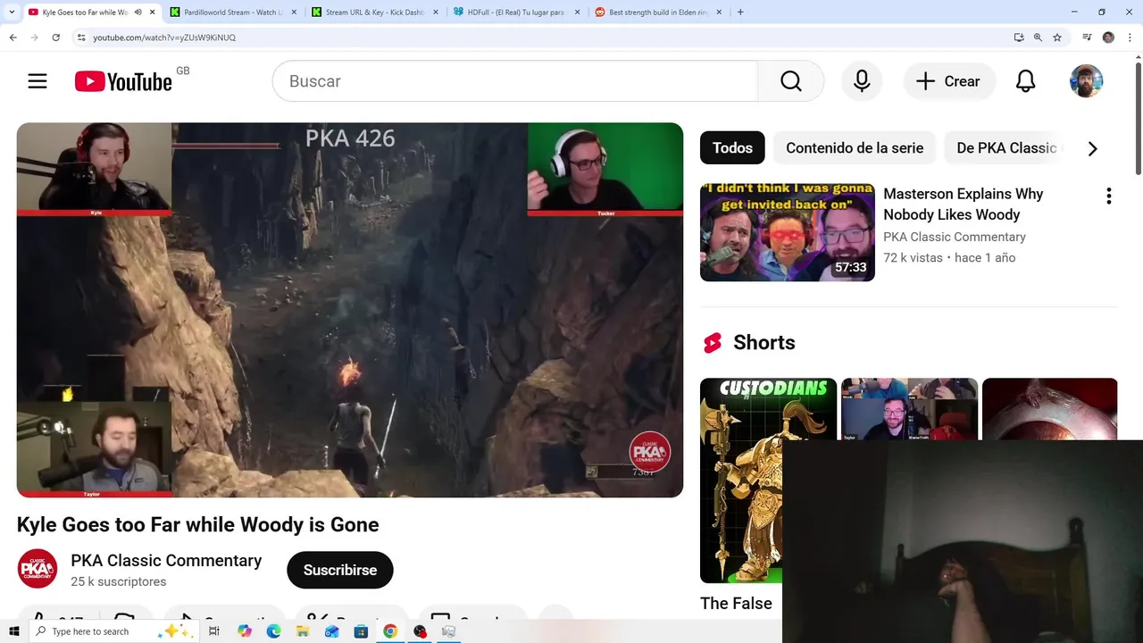Open the Custodians short thumbnail
Viewport: 1143px width, 643px height.
click(768, 480)
